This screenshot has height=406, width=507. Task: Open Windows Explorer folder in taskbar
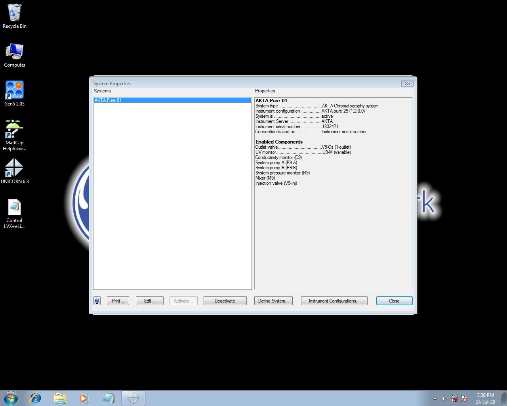pos(60,398)
